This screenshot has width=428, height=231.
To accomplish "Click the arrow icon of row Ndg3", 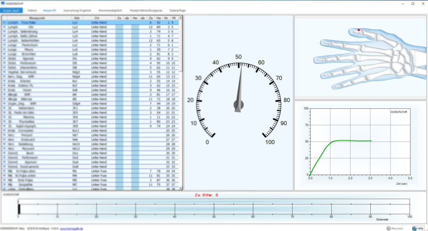I will tap(4, 72).
